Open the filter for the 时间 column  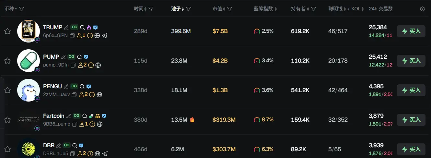(x=151, y=9)
